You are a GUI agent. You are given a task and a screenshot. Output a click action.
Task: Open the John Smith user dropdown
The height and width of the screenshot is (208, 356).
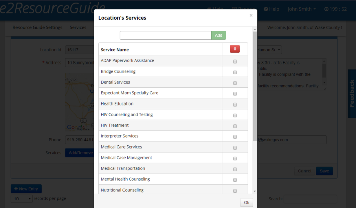point(302,9)
